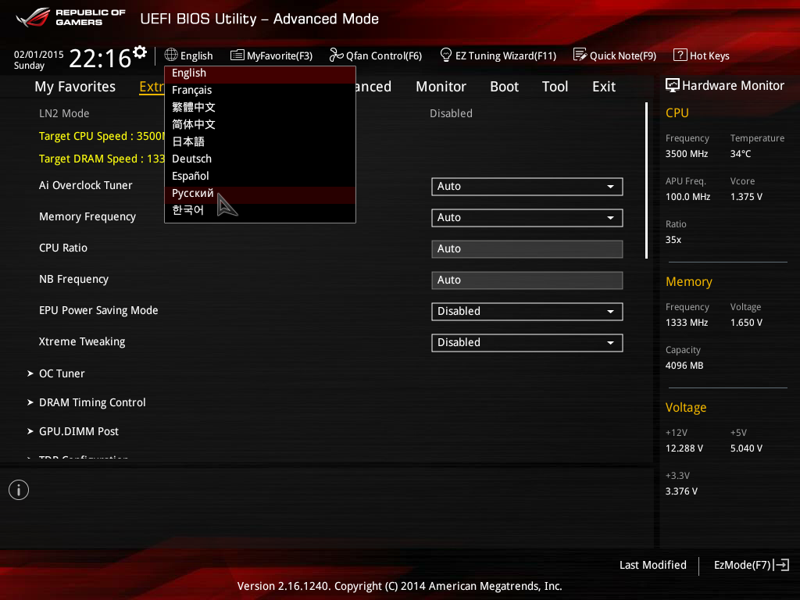Click the globe language icon
Image resolution: width=800 pixels, height=600 pixels.
pos(171,55)
